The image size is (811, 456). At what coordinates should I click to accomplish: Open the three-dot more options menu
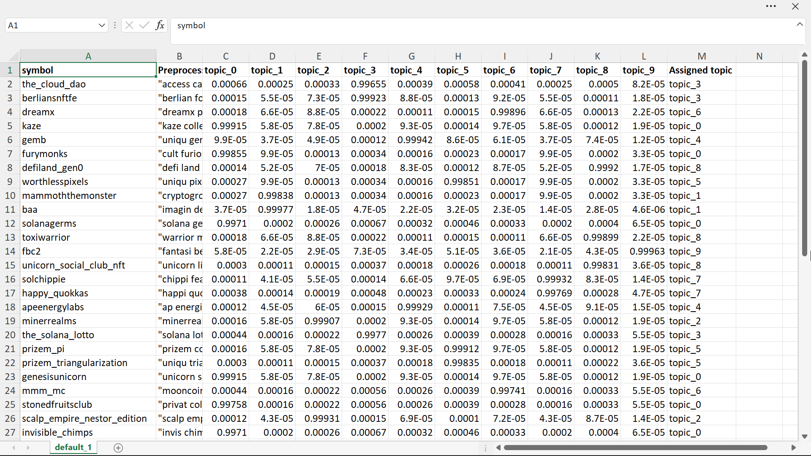(771, 6)
